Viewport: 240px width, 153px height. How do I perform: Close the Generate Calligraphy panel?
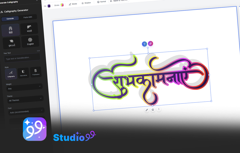tap(37, 1)
